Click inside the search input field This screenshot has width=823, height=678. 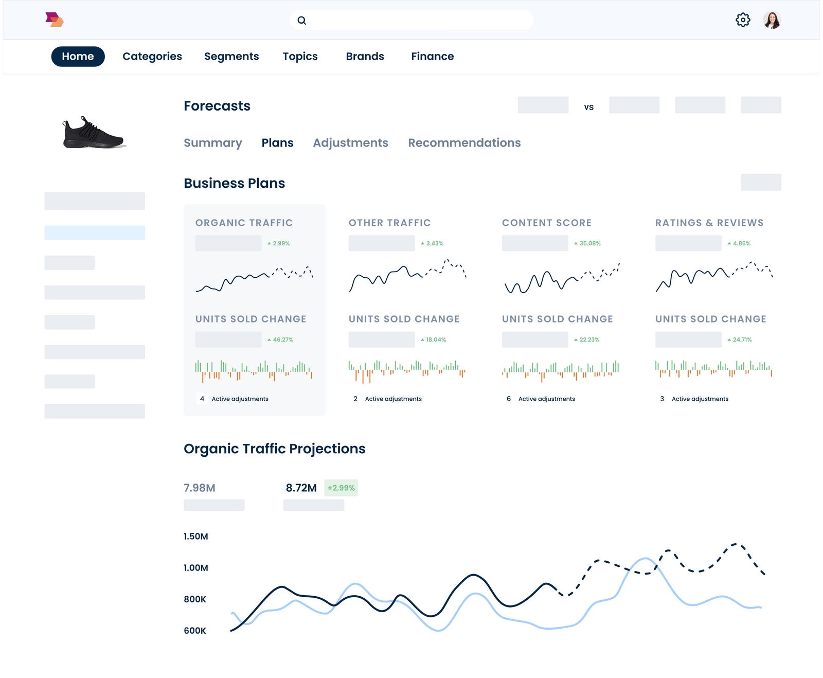(411, 20)
